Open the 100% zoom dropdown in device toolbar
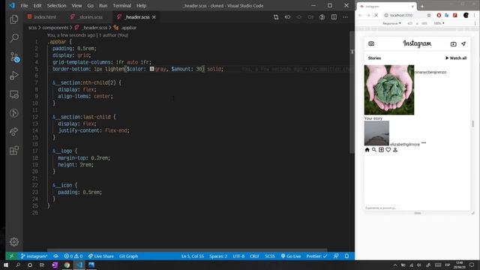The height and width of the screenshot is (270, 480). [439, 23]
